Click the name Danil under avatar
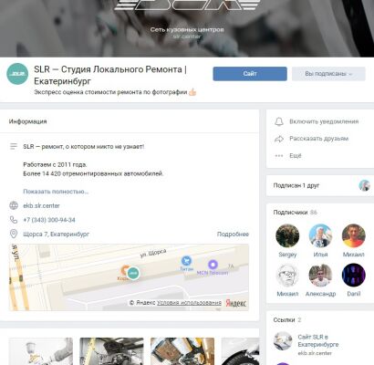 [x=354, y=294]
